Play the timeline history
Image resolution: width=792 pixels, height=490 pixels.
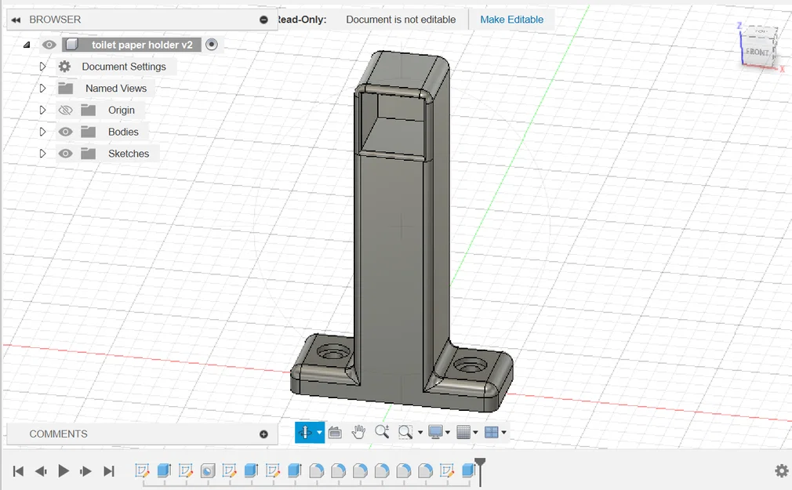(64, 471)
